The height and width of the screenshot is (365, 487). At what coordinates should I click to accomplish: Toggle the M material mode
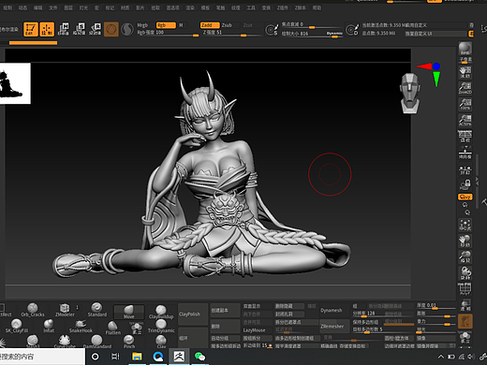click(181, 25)
